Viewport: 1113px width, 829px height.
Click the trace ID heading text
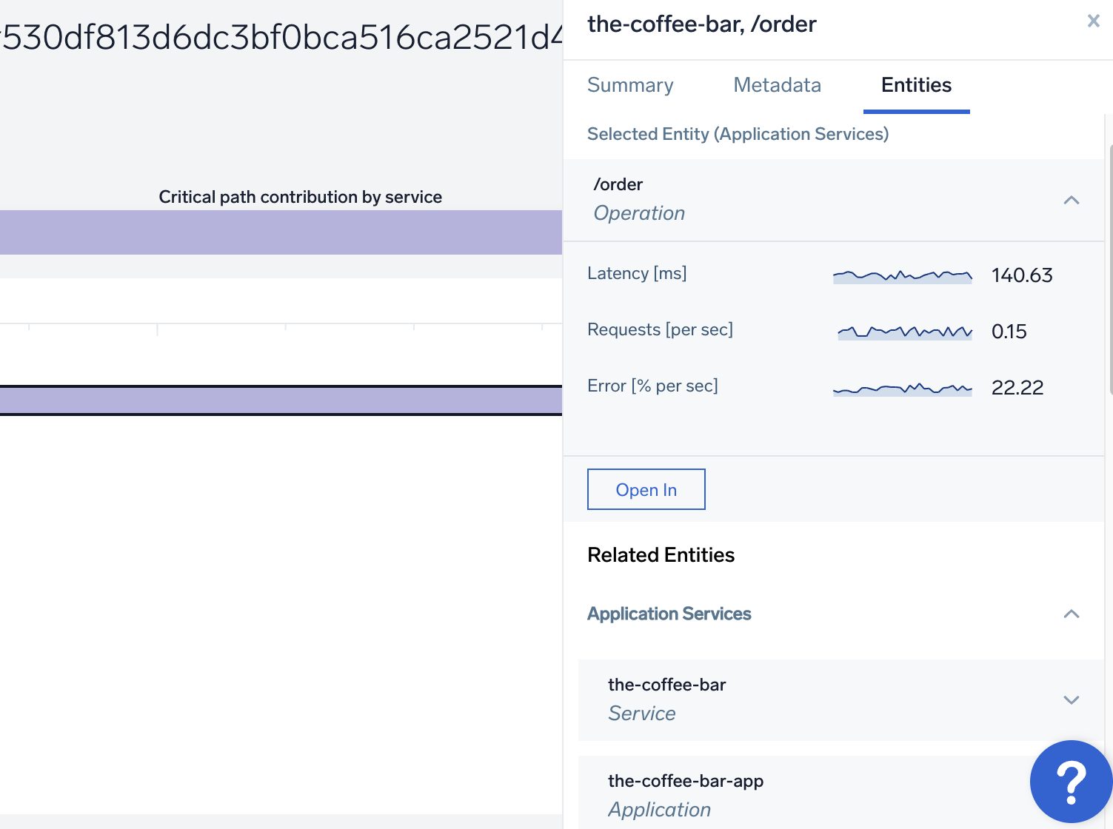[281, 37]
